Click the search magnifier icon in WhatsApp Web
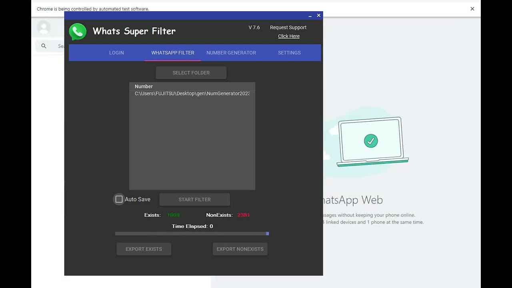The height and width of the screenshot is (288, 512). pyautogui.click(x=44, y=46)
